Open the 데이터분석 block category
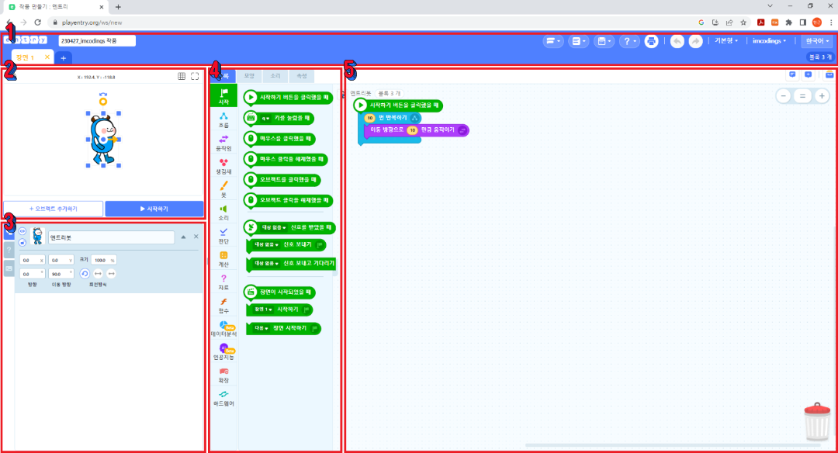This screenshot has width=838, height=453. [x=223, y=328]
